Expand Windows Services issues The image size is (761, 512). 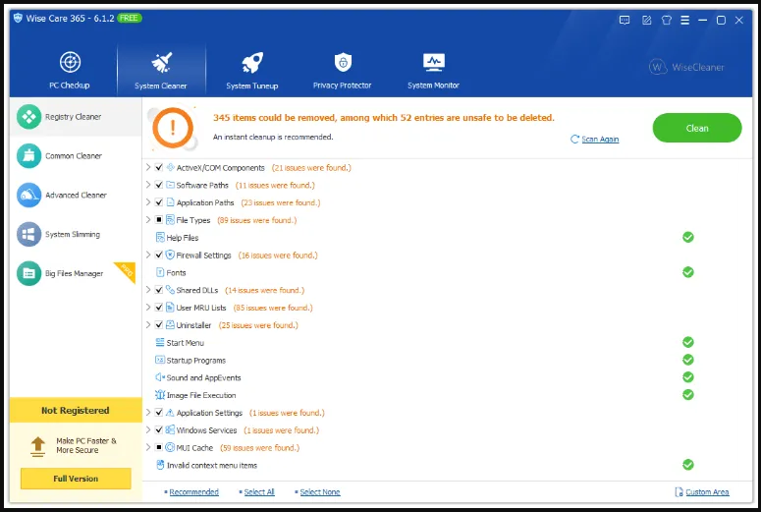(x=148, y=429)
